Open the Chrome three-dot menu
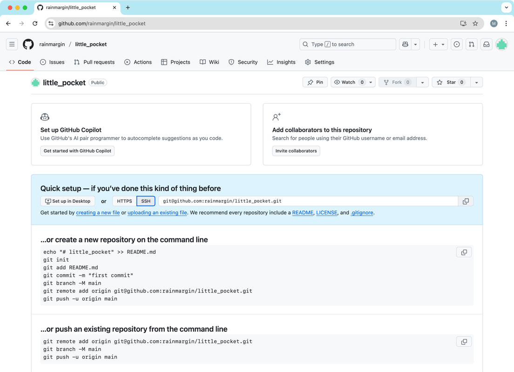The width and height of the screenshot is (514, 372). tap(506, 24)
